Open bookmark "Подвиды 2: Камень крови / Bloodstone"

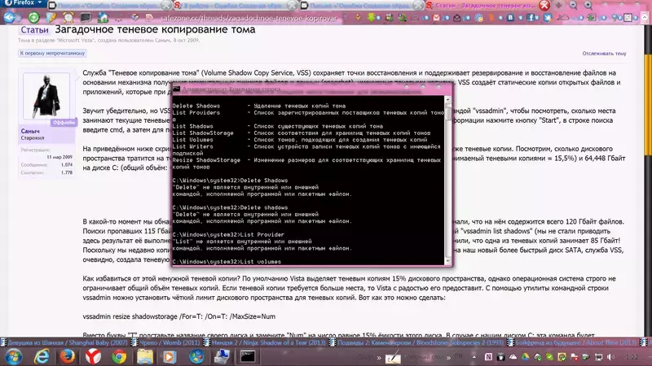(x=416, y=342)
